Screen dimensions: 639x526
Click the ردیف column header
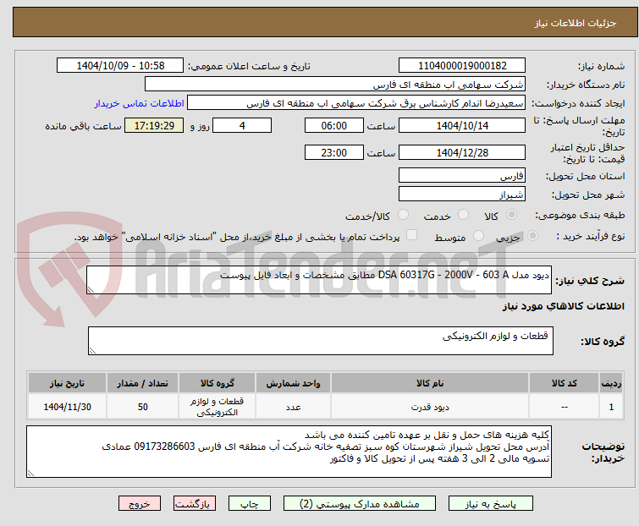(611, 383)
